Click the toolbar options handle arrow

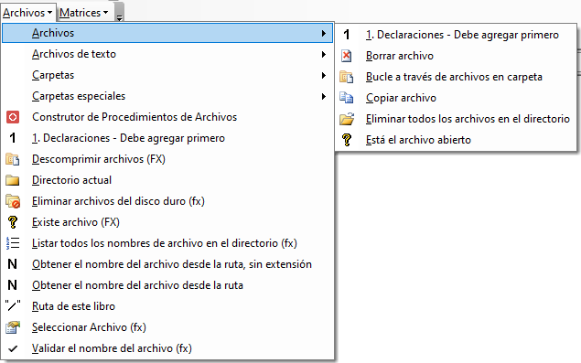(x=119, y=17)
